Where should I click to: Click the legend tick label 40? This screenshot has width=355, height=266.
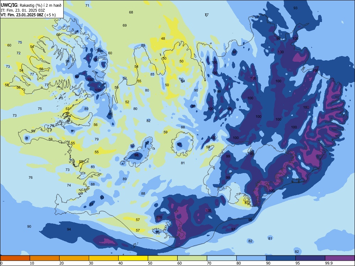tap(120, 263)
